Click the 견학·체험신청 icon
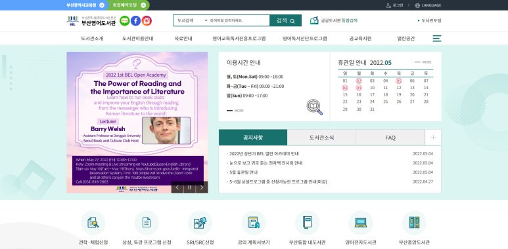 93,223
